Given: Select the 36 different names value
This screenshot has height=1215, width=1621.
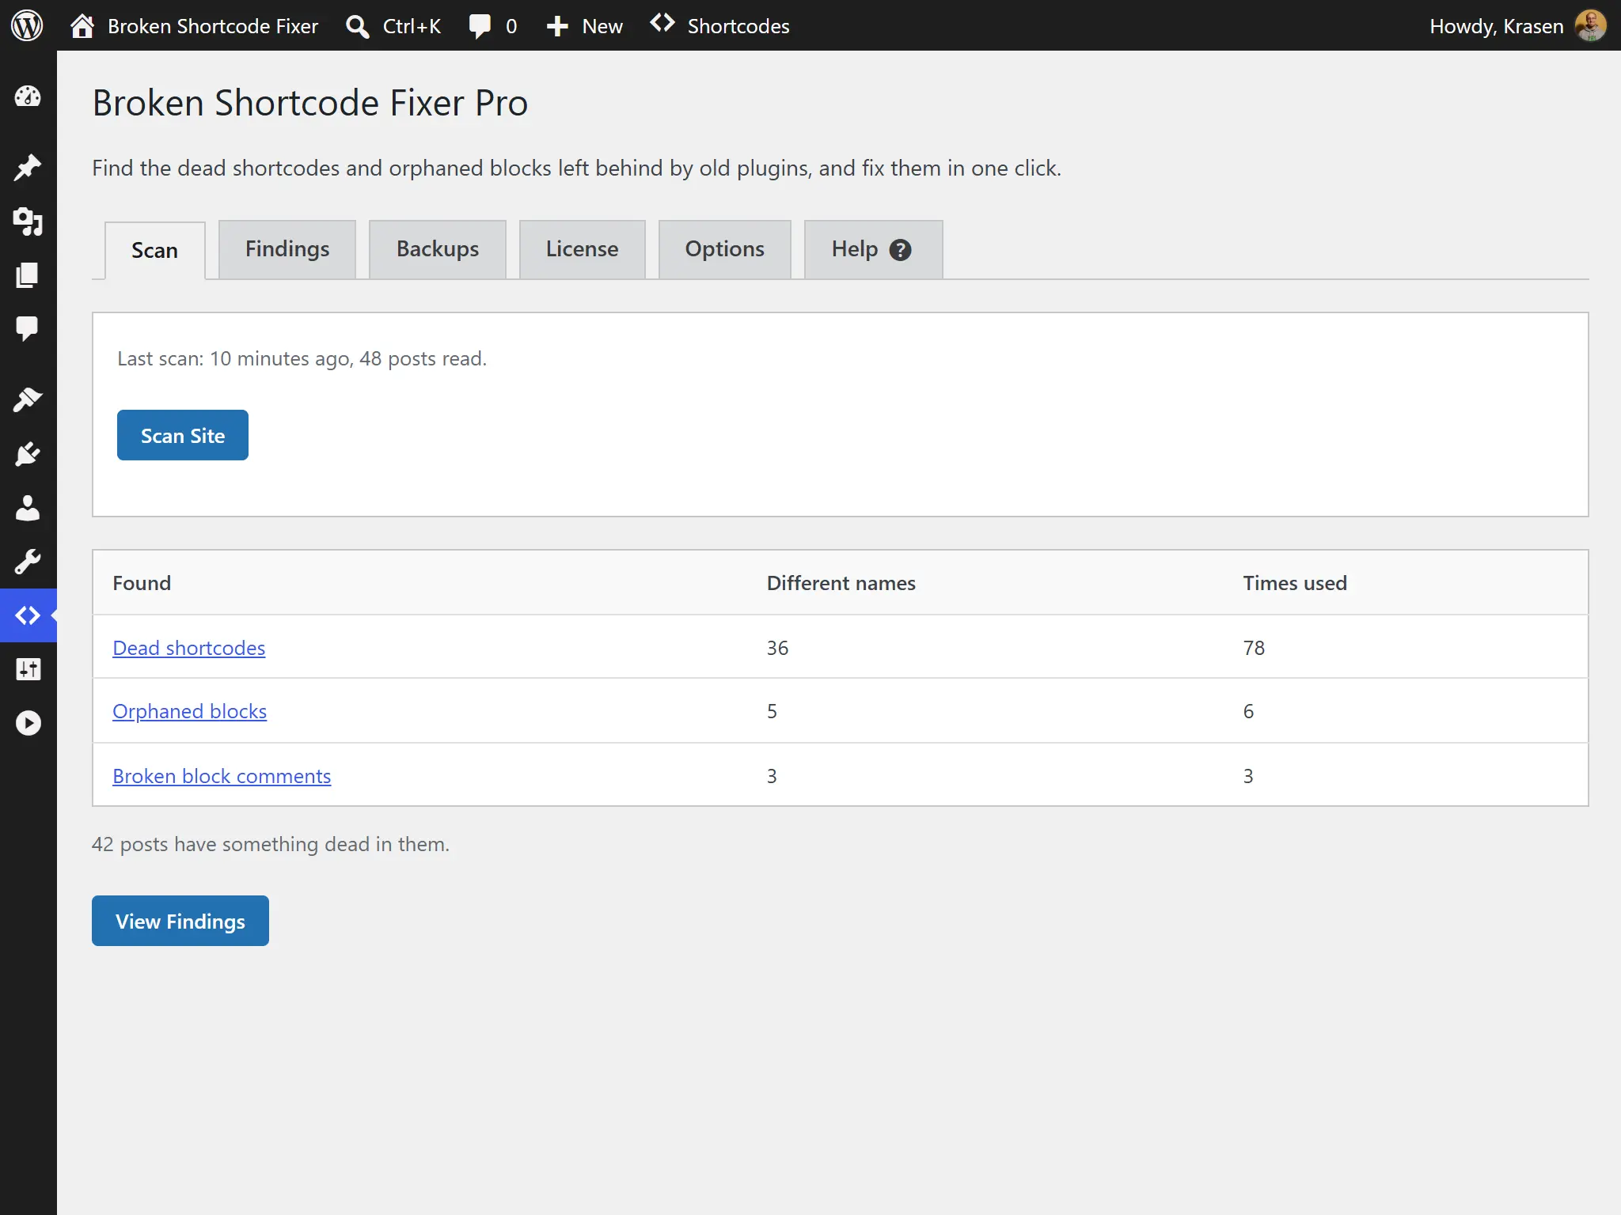Looking at the screenshot, I should 777,648.
